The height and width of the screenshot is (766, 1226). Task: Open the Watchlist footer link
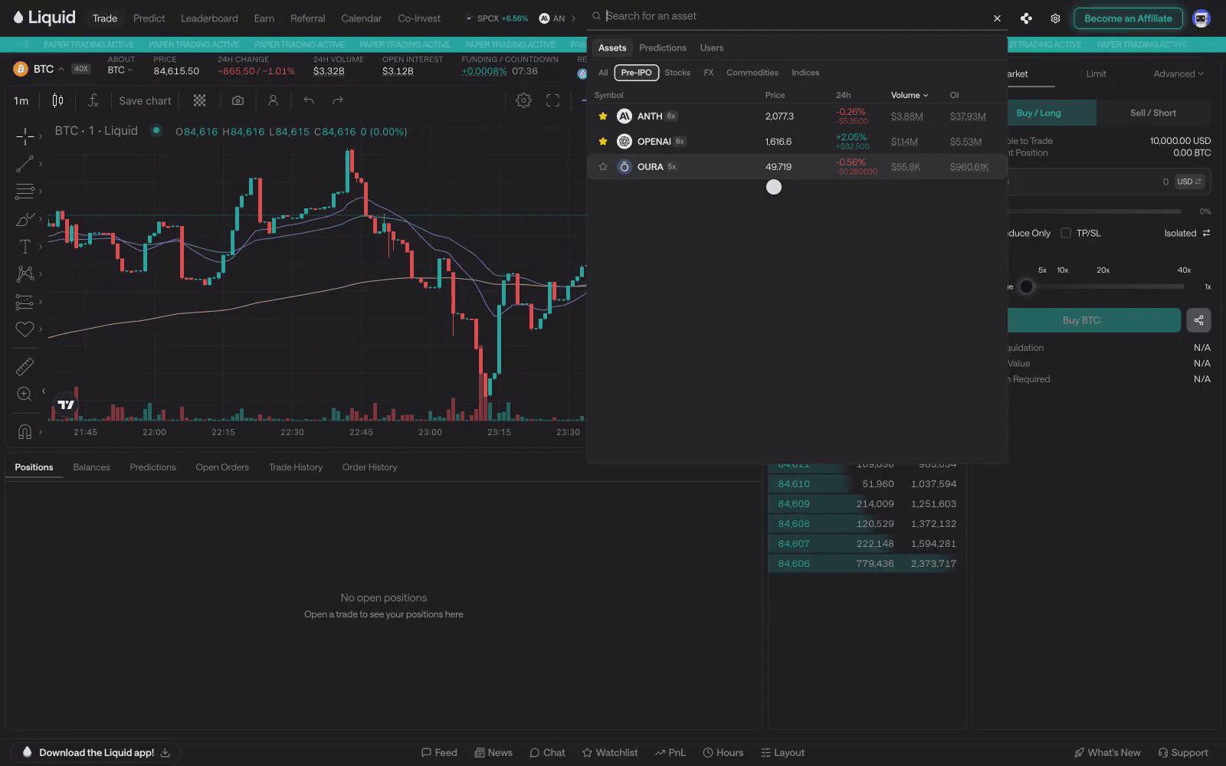point(610,753)
